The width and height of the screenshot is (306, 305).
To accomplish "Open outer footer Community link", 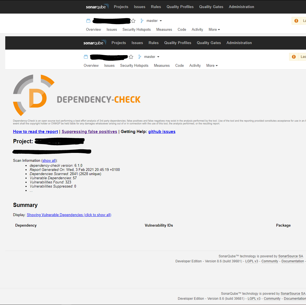I will coord(272,299).
